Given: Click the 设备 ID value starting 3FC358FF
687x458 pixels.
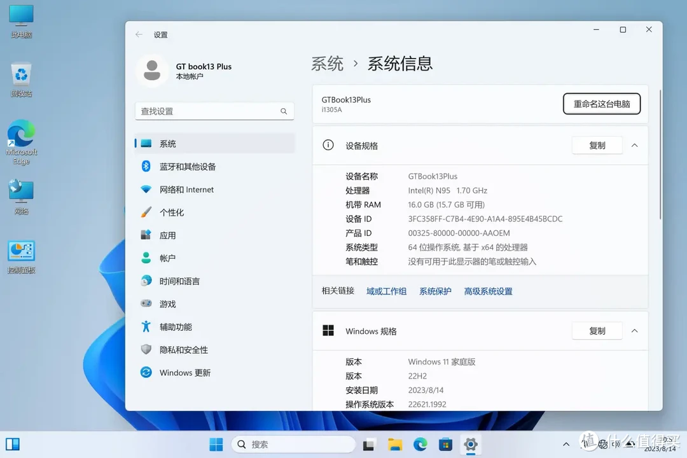Looking at the screenshot, I should pos(485,219).
